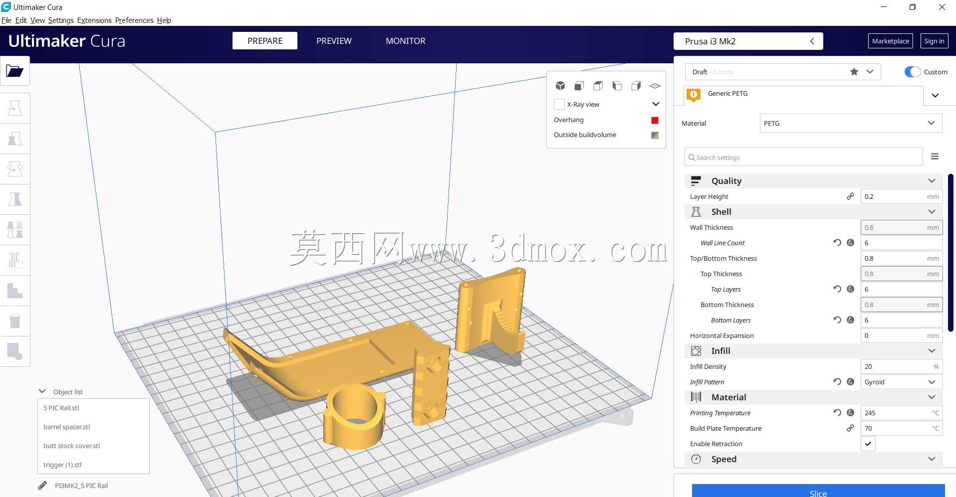Reset the Bottom Layers value

click(837, 320)
